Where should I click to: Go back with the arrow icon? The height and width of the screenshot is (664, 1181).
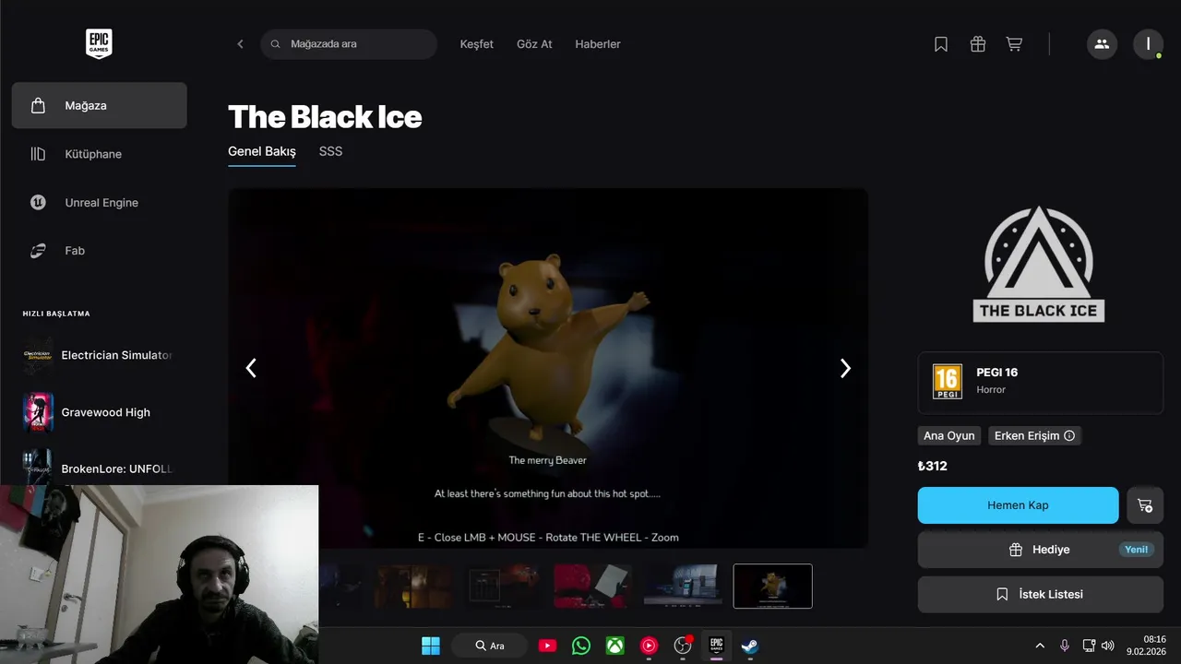[240, 44]
